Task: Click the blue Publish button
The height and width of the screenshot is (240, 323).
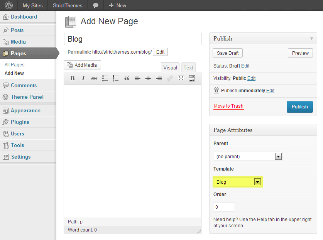Action: (x=299, y=106)
